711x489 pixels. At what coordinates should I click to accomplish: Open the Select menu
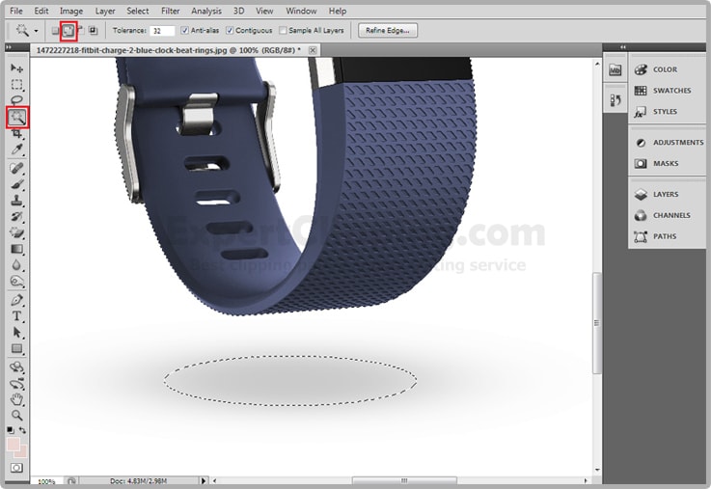coord(138,11)
